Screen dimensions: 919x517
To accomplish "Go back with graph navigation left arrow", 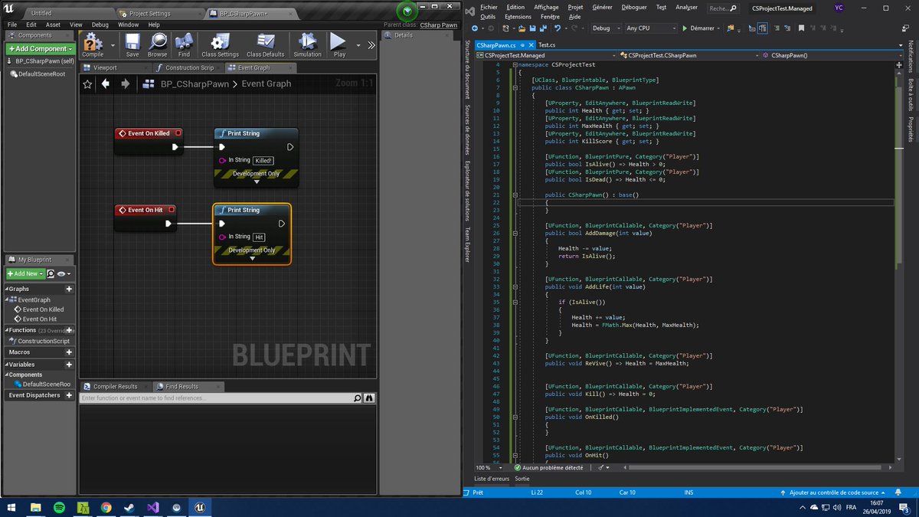I will 106,83.
